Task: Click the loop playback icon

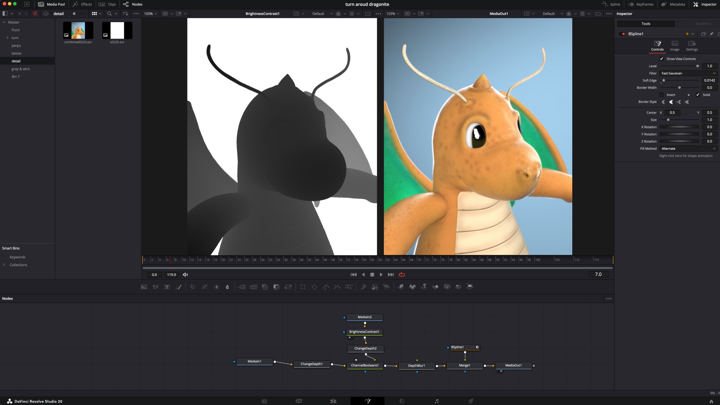Action: coord(402,274)
